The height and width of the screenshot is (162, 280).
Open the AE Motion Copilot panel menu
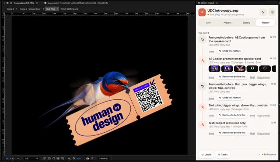(217, 3)
